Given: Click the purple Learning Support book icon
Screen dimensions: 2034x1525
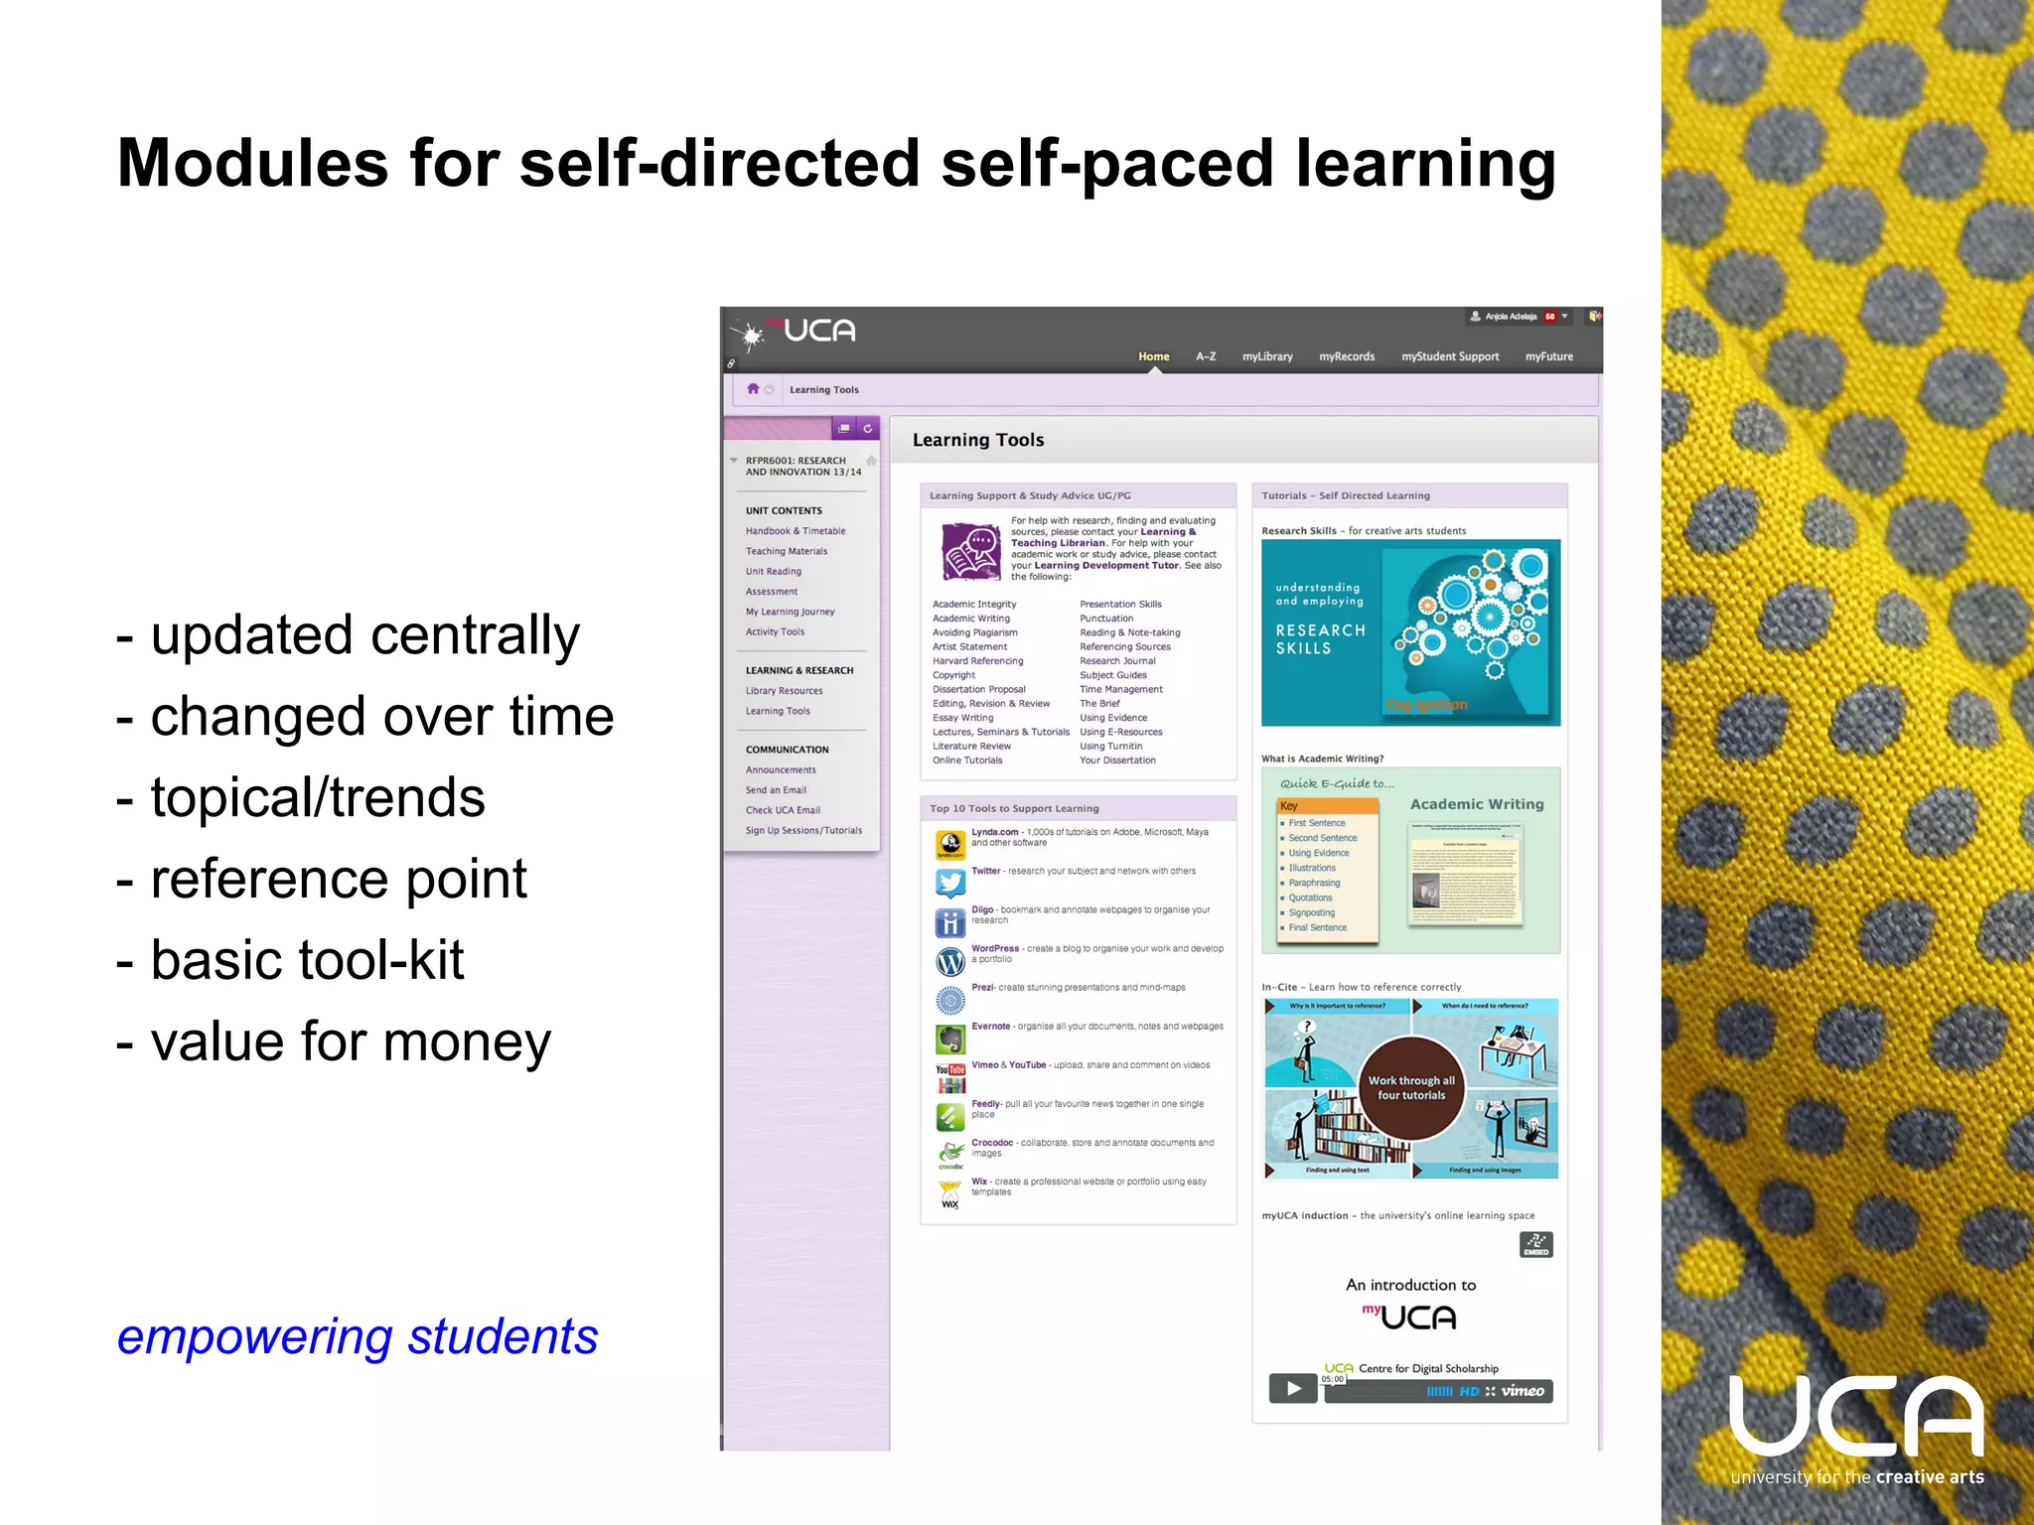Looking at the screenshot, I should click(x=970, y=551).
